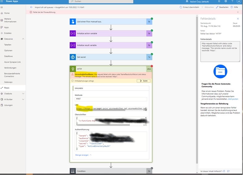Click Abbrechen in the toolbar

[208, 7]
